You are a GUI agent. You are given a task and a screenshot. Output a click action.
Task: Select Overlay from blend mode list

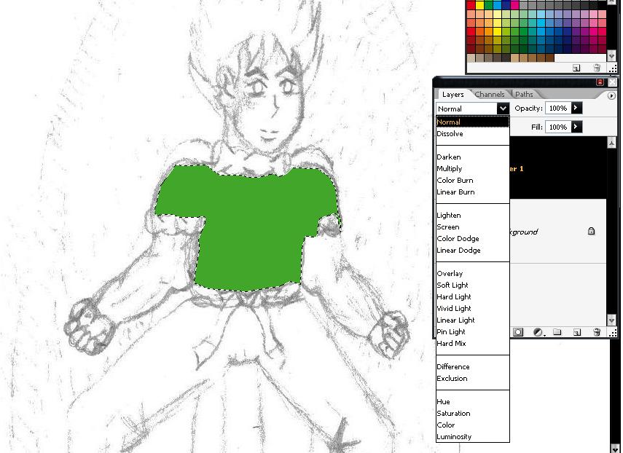(450, 274)
